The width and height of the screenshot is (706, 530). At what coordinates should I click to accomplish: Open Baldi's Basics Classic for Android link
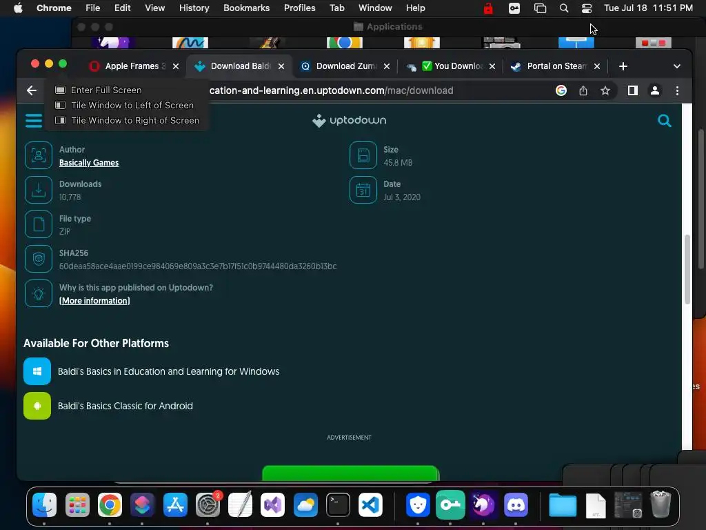pos(125,406)
